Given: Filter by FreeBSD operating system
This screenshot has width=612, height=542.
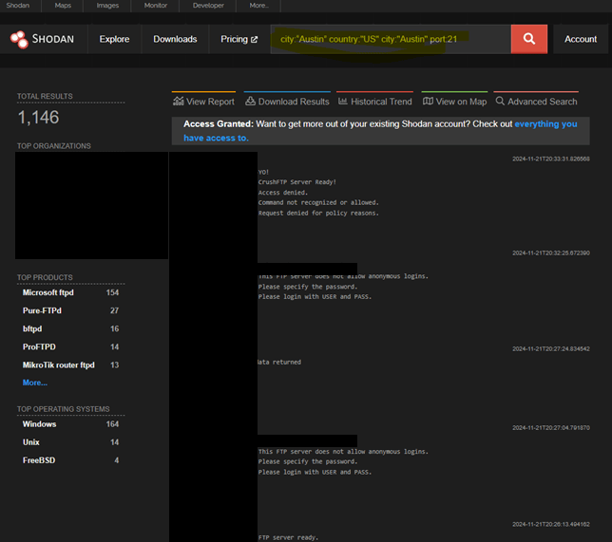Looking at the screenshot, I should pos(39,460).
